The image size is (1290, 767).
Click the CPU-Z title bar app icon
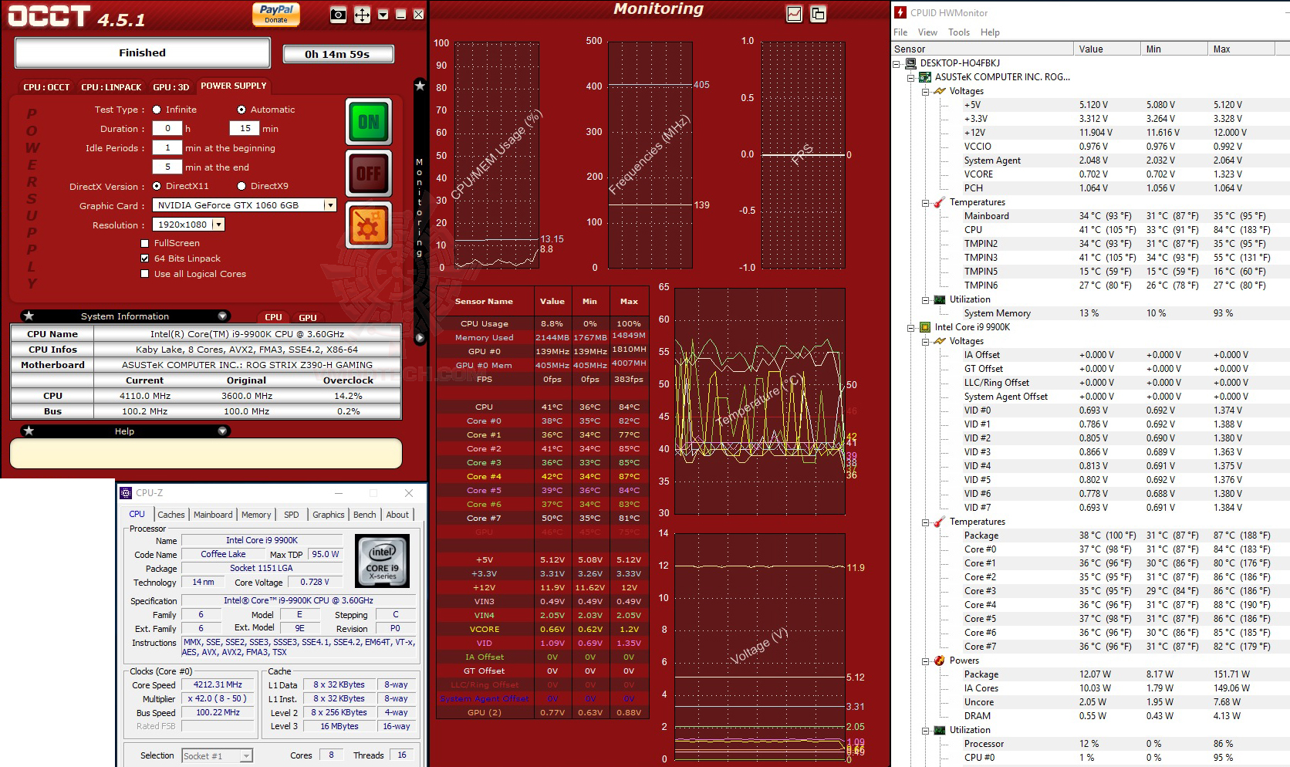126,493
